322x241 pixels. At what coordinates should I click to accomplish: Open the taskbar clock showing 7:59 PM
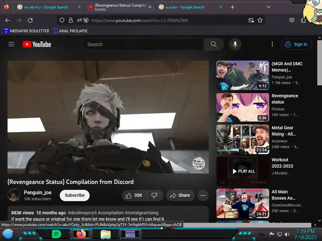coord(305,234)
